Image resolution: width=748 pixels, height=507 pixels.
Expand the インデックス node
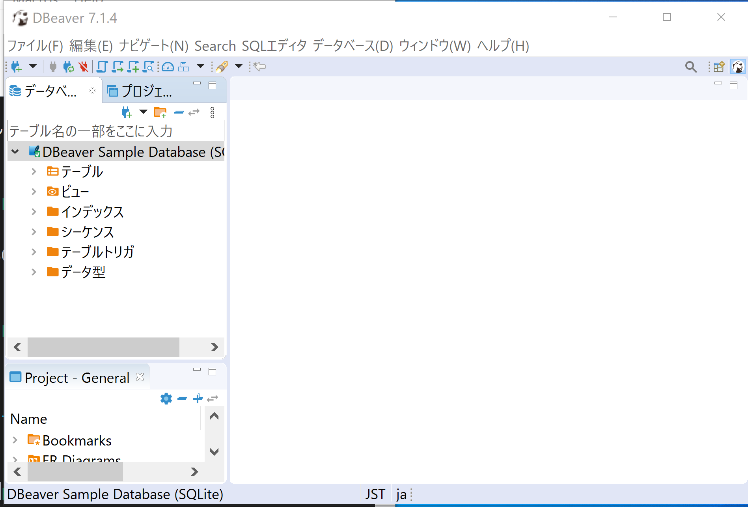34,212
